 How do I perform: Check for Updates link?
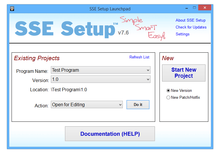tap(191, 27)
